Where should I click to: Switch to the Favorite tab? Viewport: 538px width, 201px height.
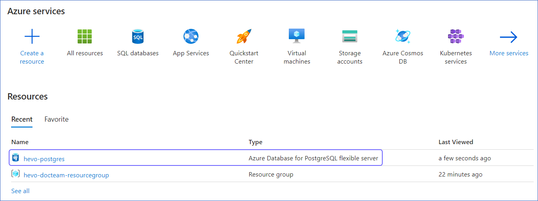pyautogui.click(x=56, y=119)
